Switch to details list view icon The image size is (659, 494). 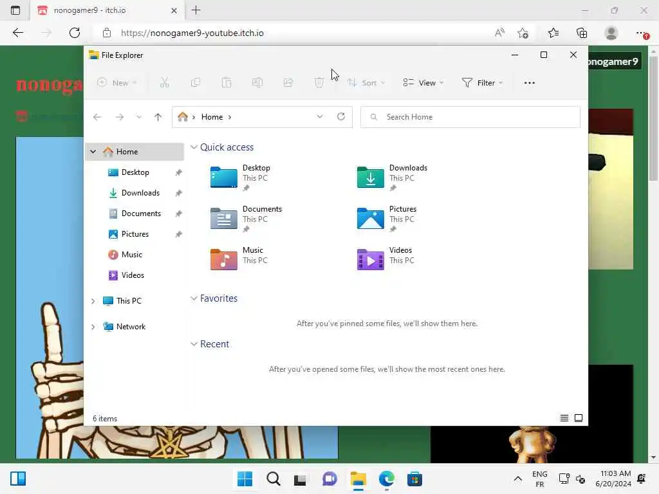point(564,418)
